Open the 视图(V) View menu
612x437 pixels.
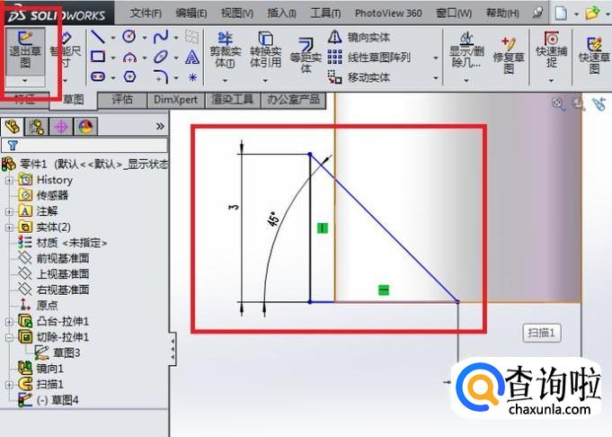click(x=237, y=13)
